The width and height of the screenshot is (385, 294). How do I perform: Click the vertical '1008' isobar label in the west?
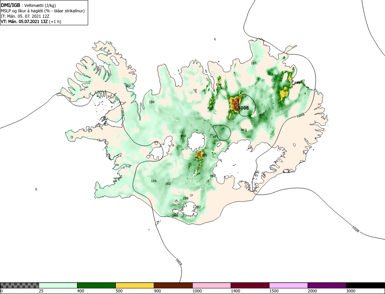pos(122,112)
